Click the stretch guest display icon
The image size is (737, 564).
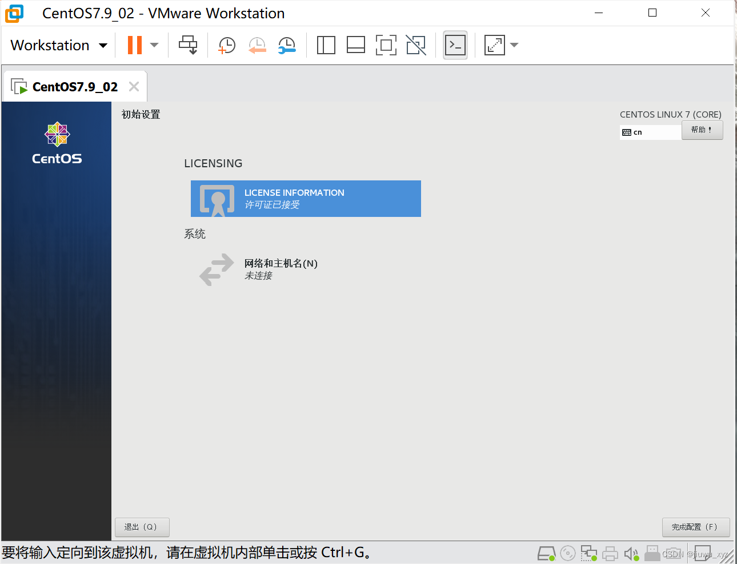tap(495, 45)
